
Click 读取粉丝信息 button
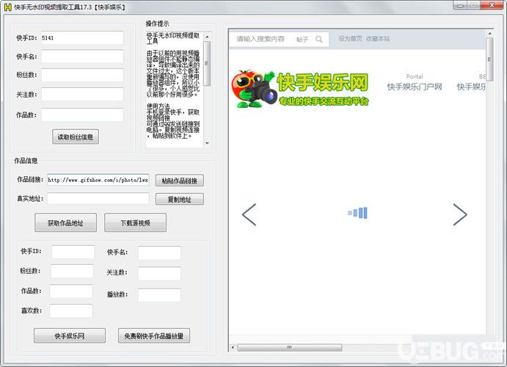tap(76, 137)
